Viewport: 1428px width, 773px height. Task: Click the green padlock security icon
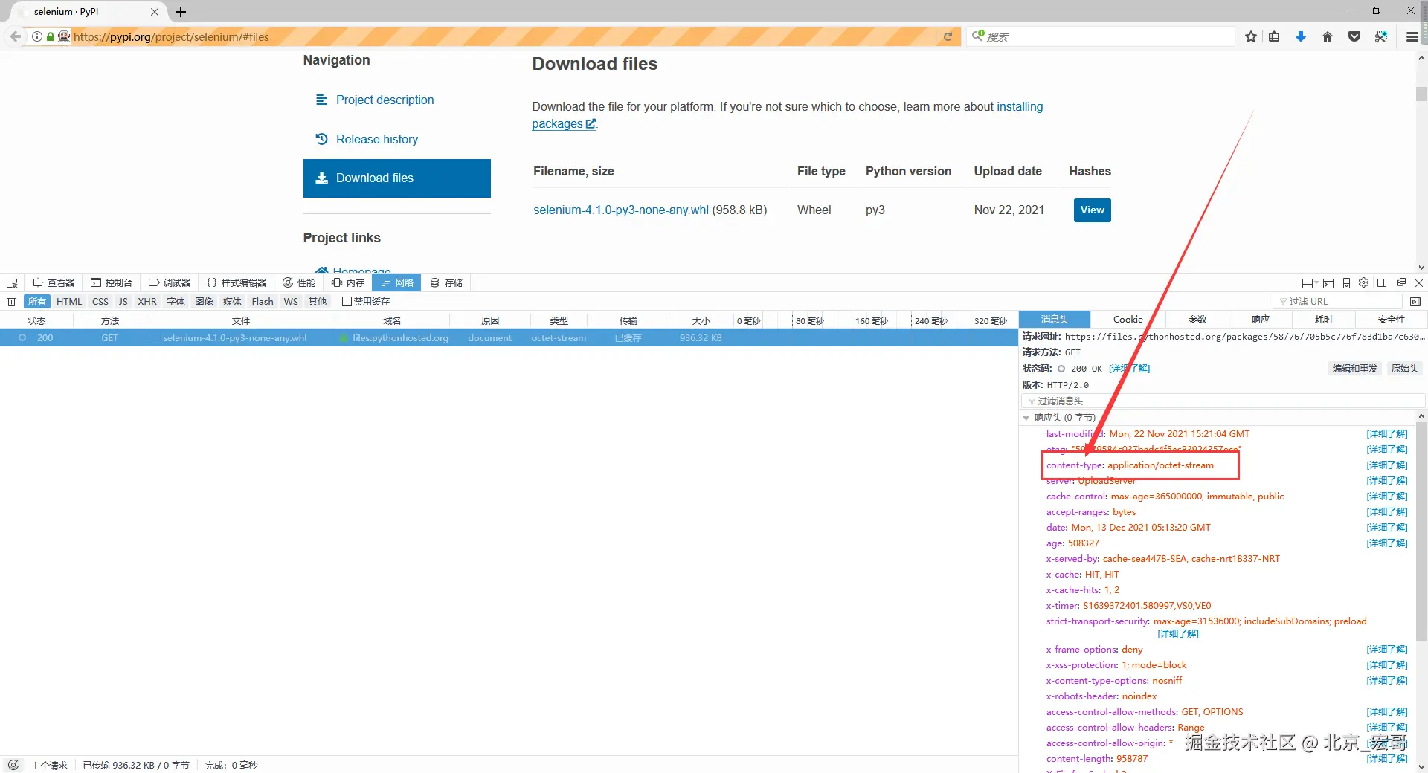pos(51,36)
